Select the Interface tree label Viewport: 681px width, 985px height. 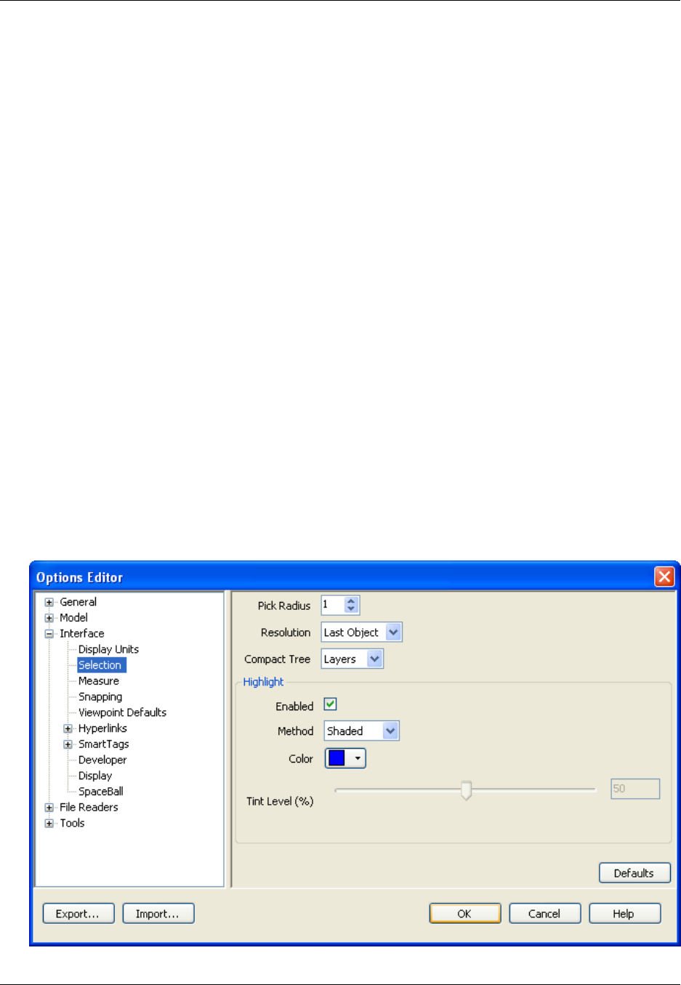(82, 634)
